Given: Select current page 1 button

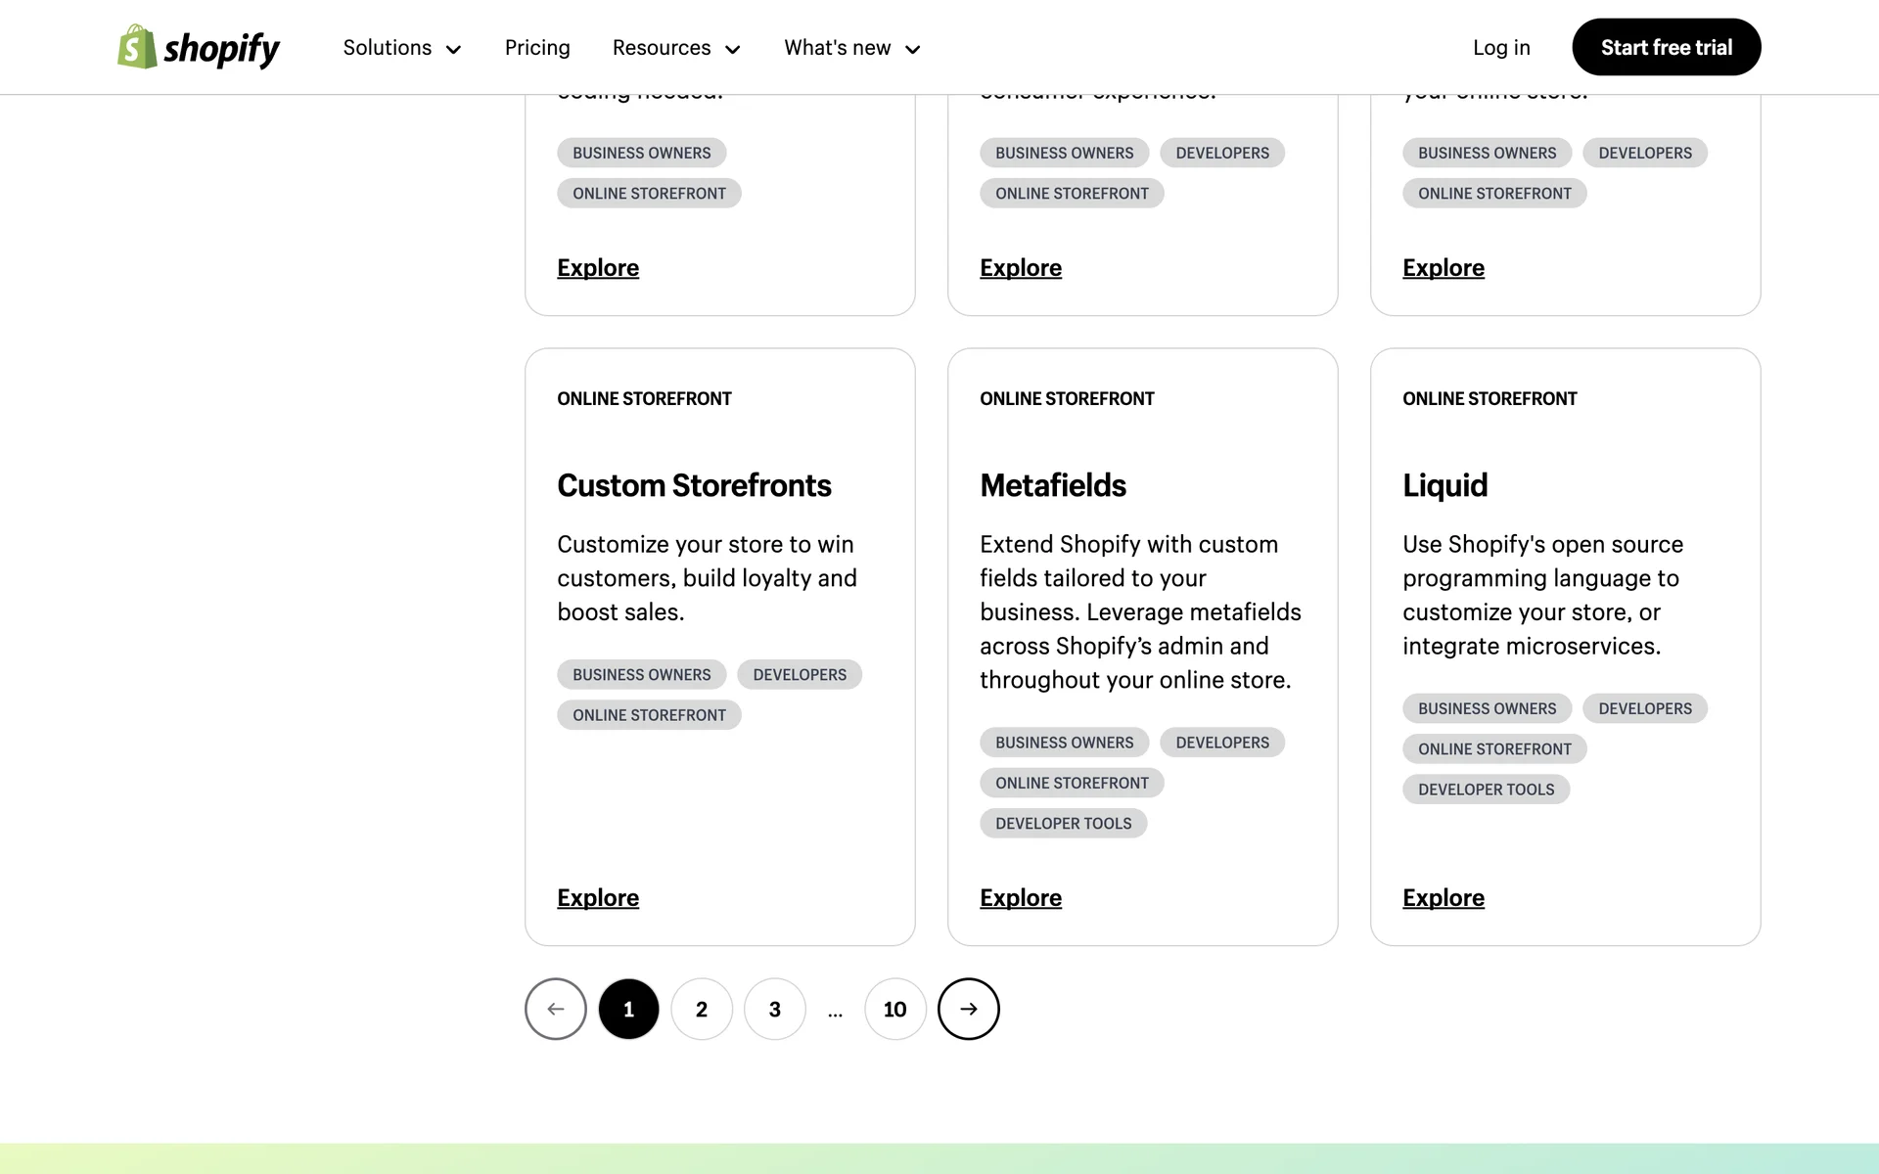Looking at the screenshot, I should tap(628, 1009).
